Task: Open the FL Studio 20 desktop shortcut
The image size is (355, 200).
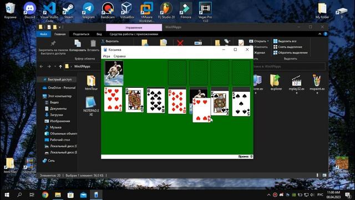Action: pyautogui.click(x=166, y=10)
